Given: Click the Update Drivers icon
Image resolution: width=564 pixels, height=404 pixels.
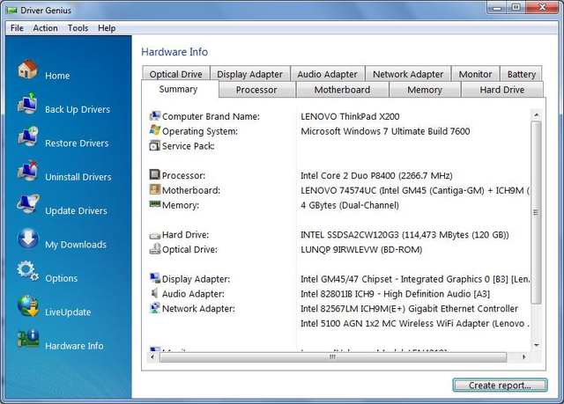Looking at the screenshot, I should (x=27, y=204).
